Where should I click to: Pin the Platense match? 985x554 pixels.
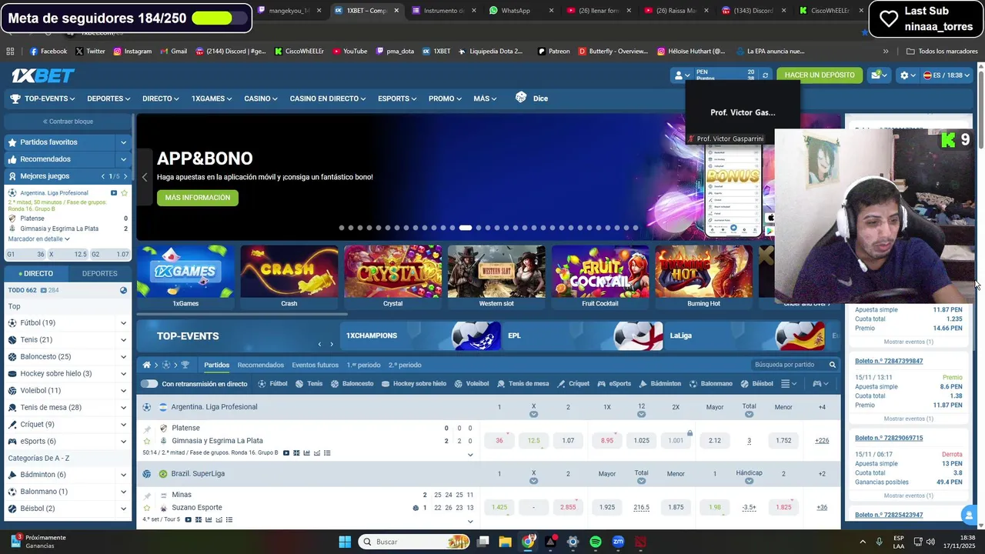pos(147,429)
